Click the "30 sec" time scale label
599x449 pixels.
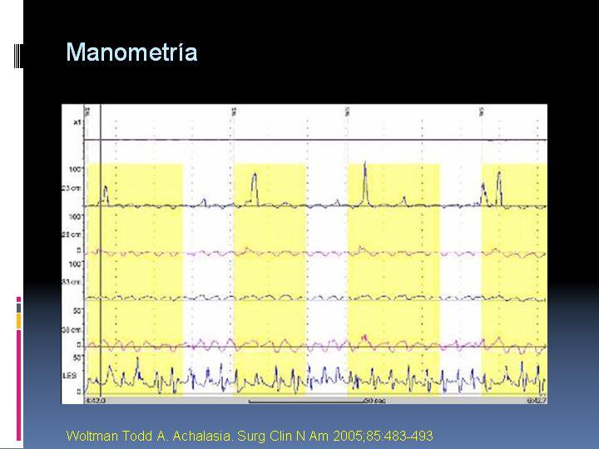(374, 401)
